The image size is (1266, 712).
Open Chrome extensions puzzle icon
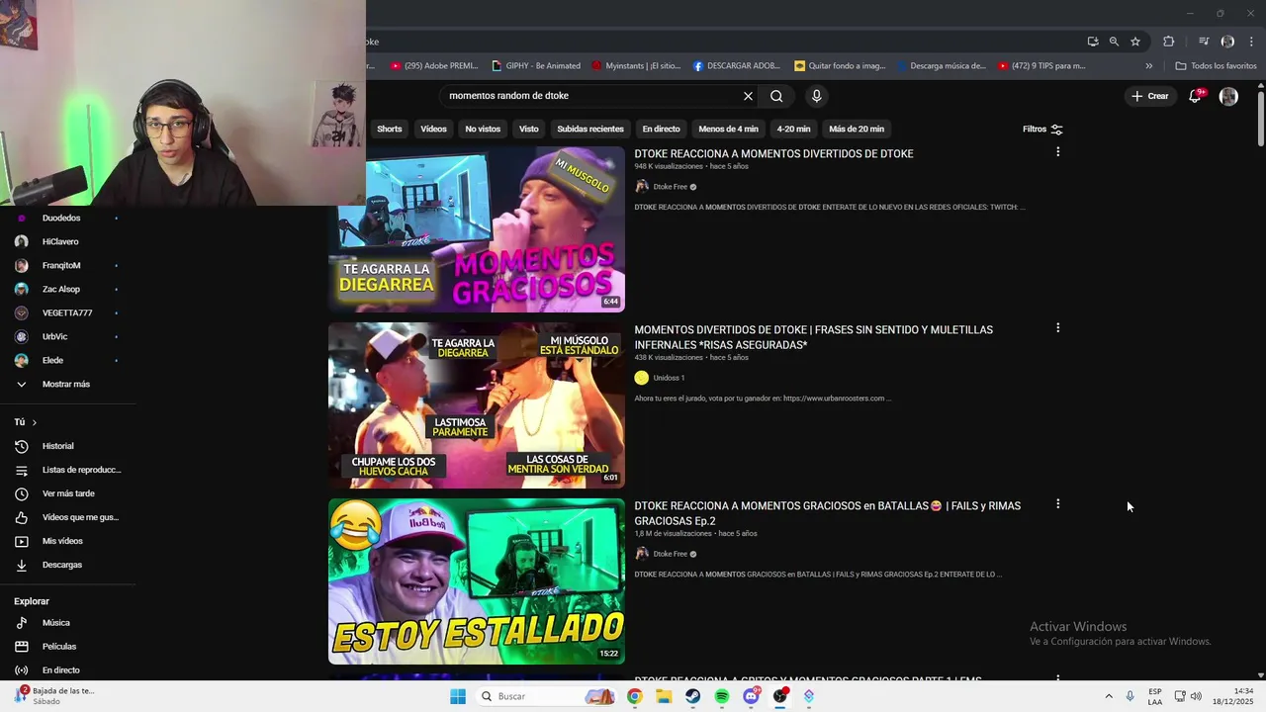(1169, 42)
